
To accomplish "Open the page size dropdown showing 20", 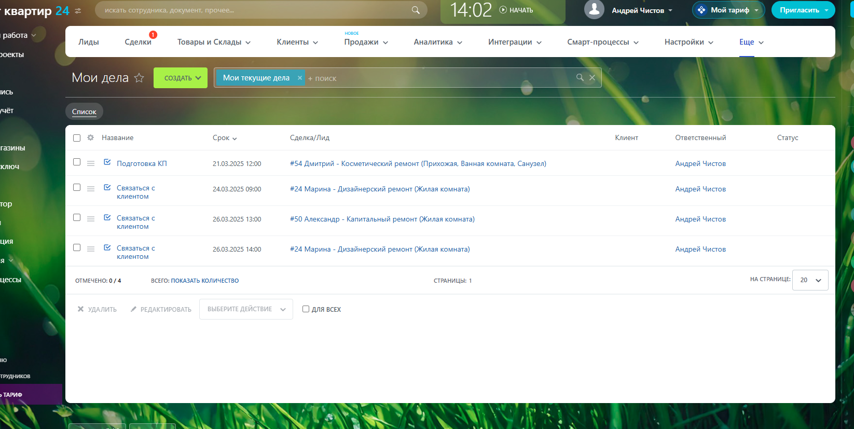I will click(810, 280).
